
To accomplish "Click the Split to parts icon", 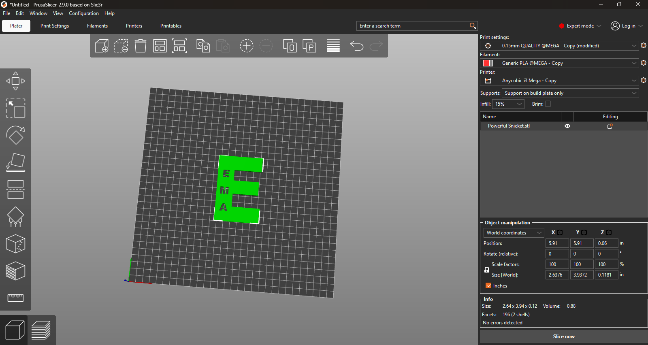I will point(309,46).
